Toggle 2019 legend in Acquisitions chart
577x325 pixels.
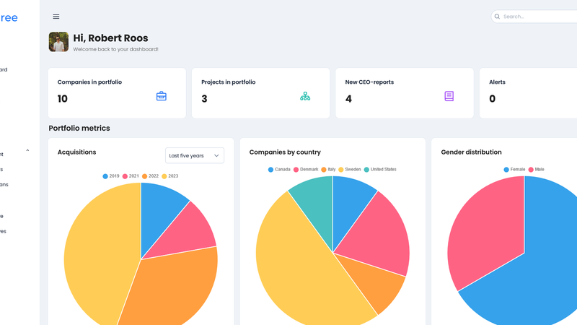111,176
